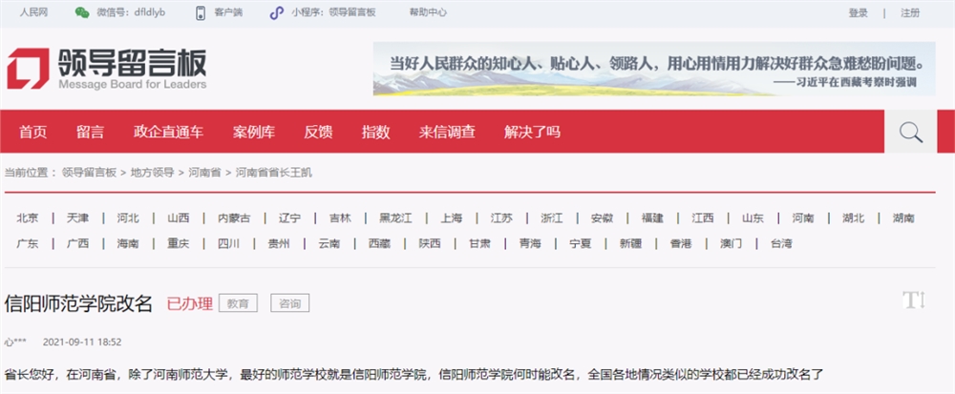
Task: Select 西藏 in province list
Action: point(379,244)
